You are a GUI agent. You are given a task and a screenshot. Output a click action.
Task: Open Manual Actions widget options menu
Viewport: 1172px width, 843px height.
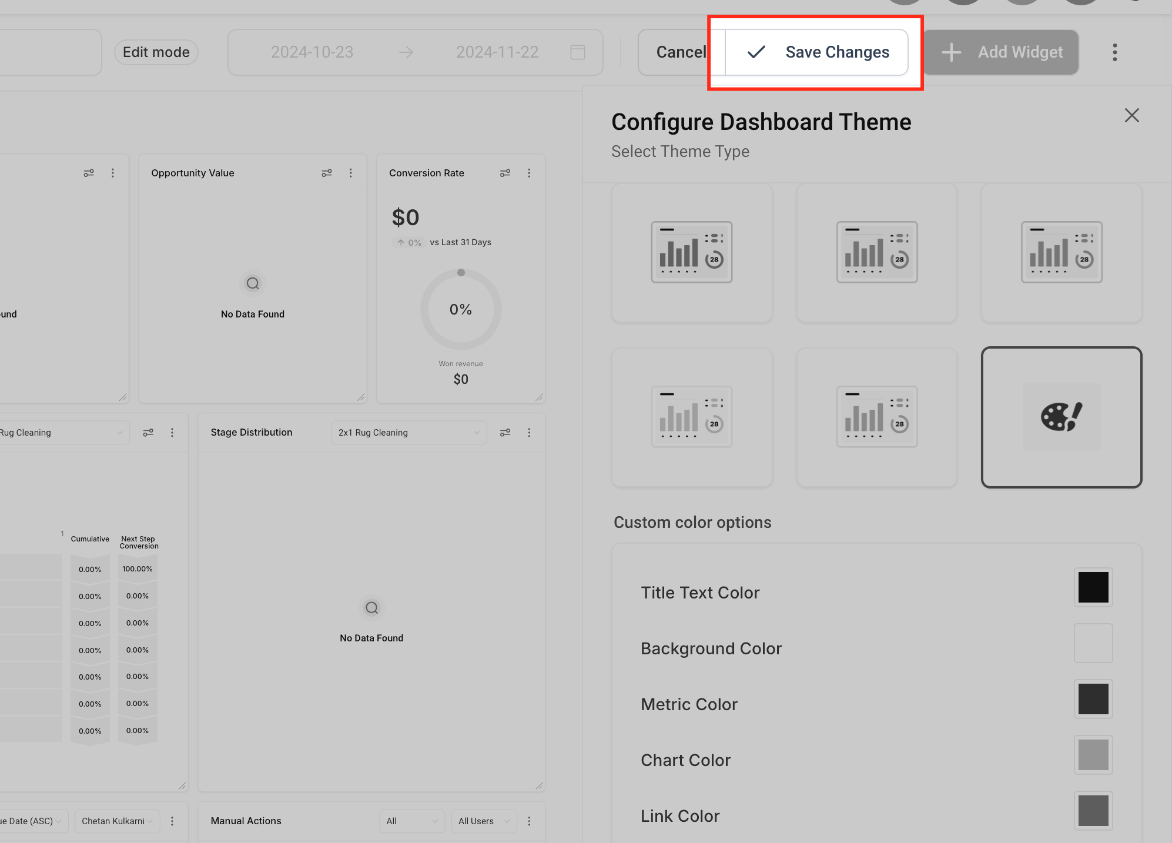click(529, 821)
